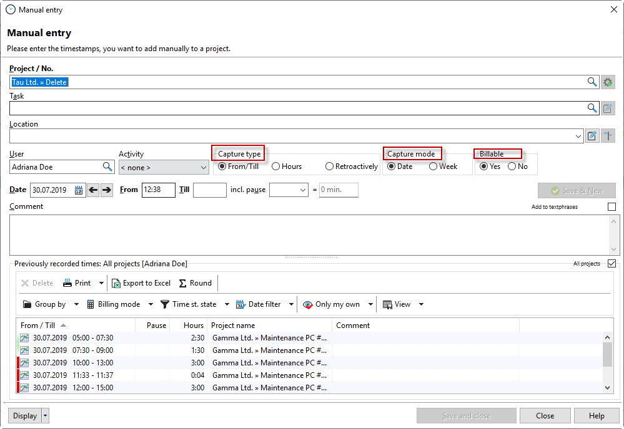Click the Help button
624x429 pixels.
click(597, 416)
